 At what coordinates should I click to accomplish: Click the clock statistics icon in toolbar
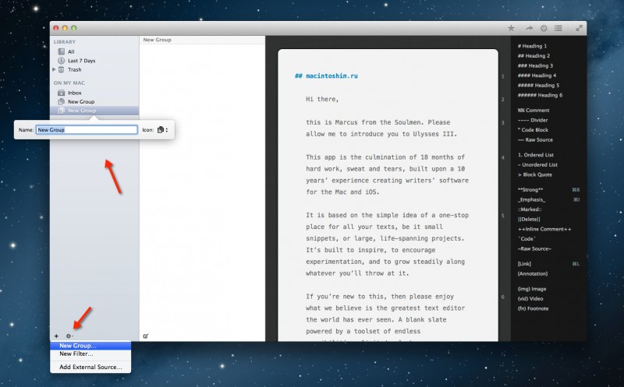coord(544,28)
